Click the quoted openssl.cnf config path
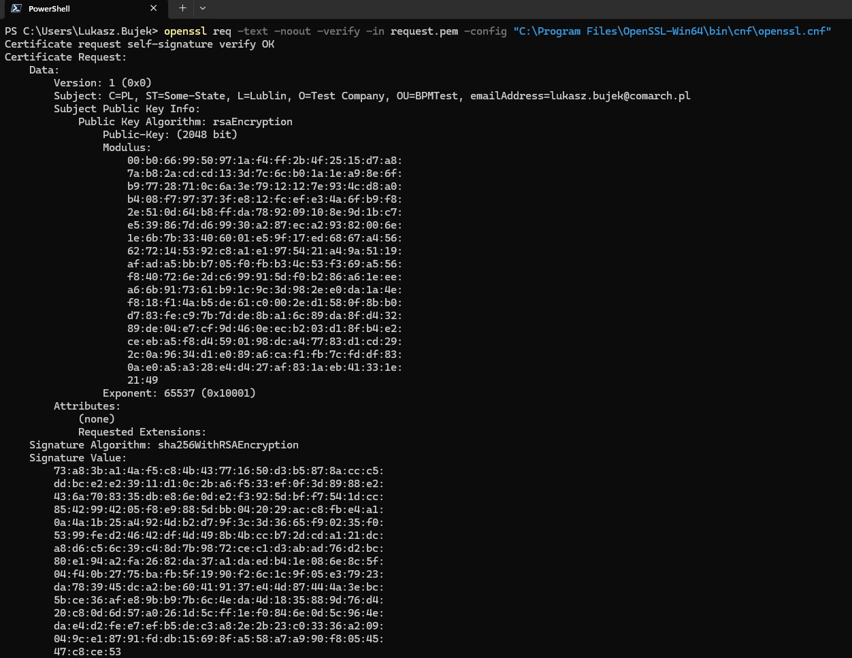852x658 pixels. pyautogui.click(x=672, y=31)
